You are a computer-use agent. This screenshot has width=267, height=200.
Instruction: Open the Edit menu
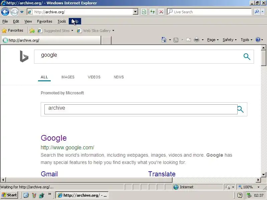[16, 21]
